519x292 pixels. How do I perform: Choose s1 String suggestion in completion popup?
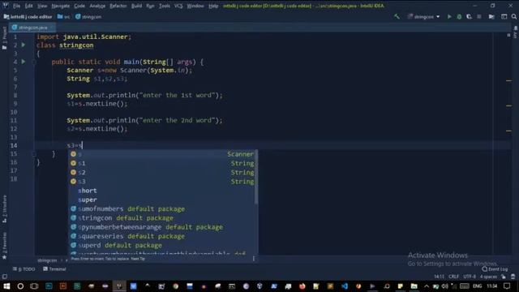point(162,163)
